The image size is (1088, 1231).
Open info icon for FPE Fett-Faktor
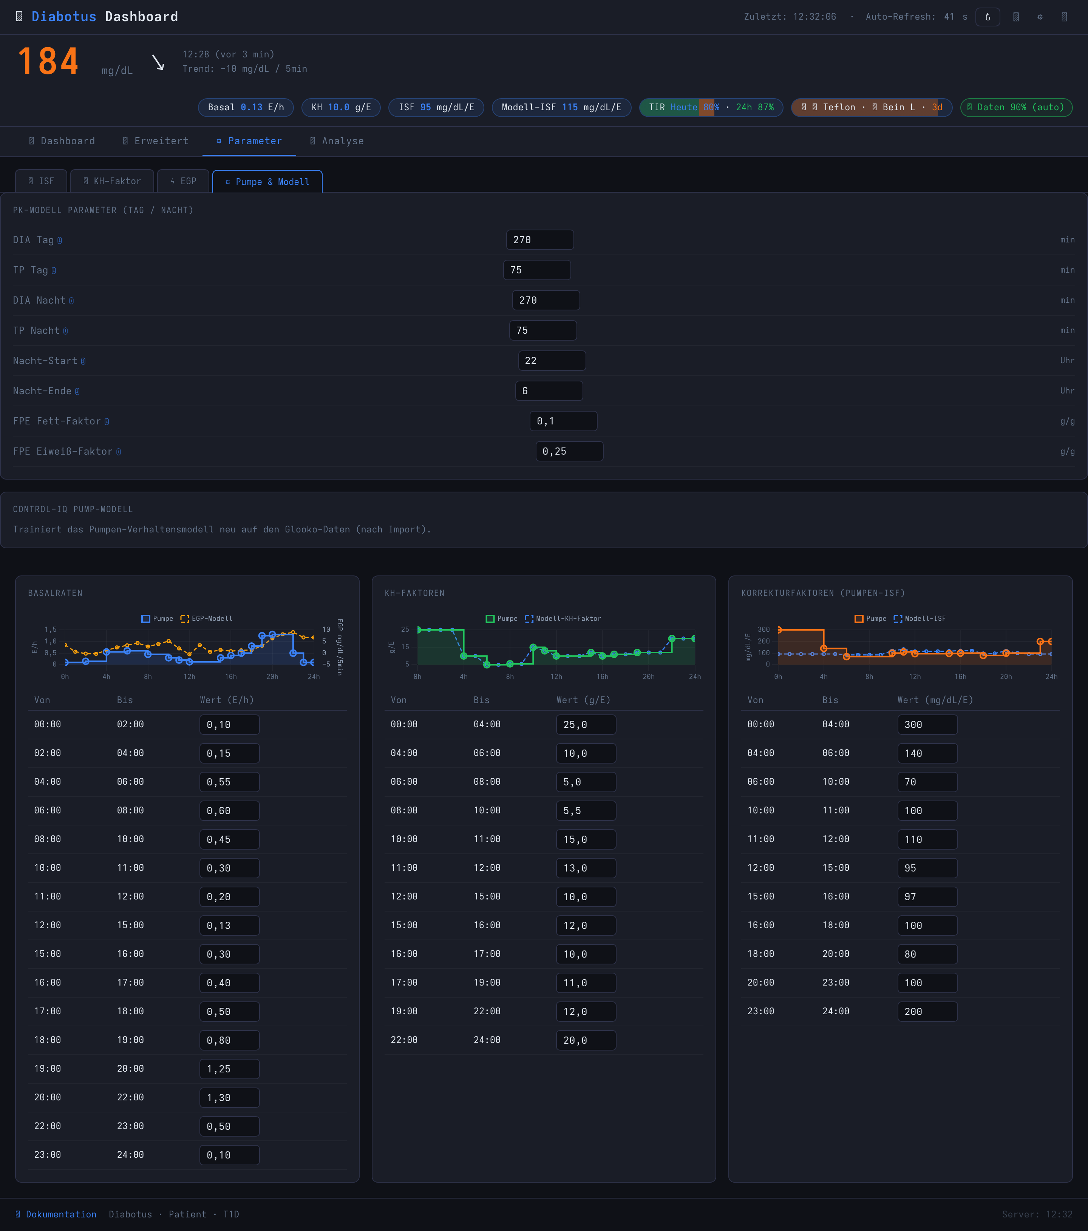[107, 421]
